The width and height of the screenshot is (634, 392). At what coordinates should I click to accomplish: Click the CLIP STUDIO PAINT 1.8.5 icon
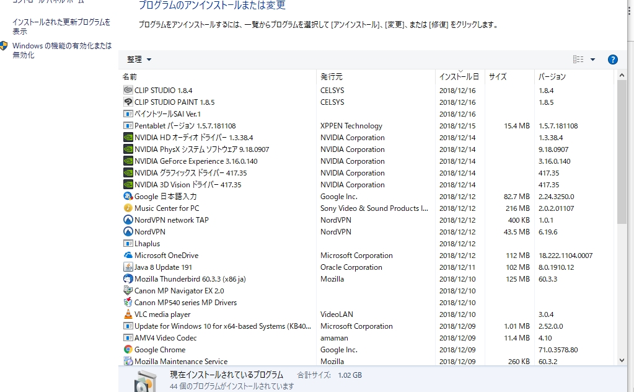point(128,102)
